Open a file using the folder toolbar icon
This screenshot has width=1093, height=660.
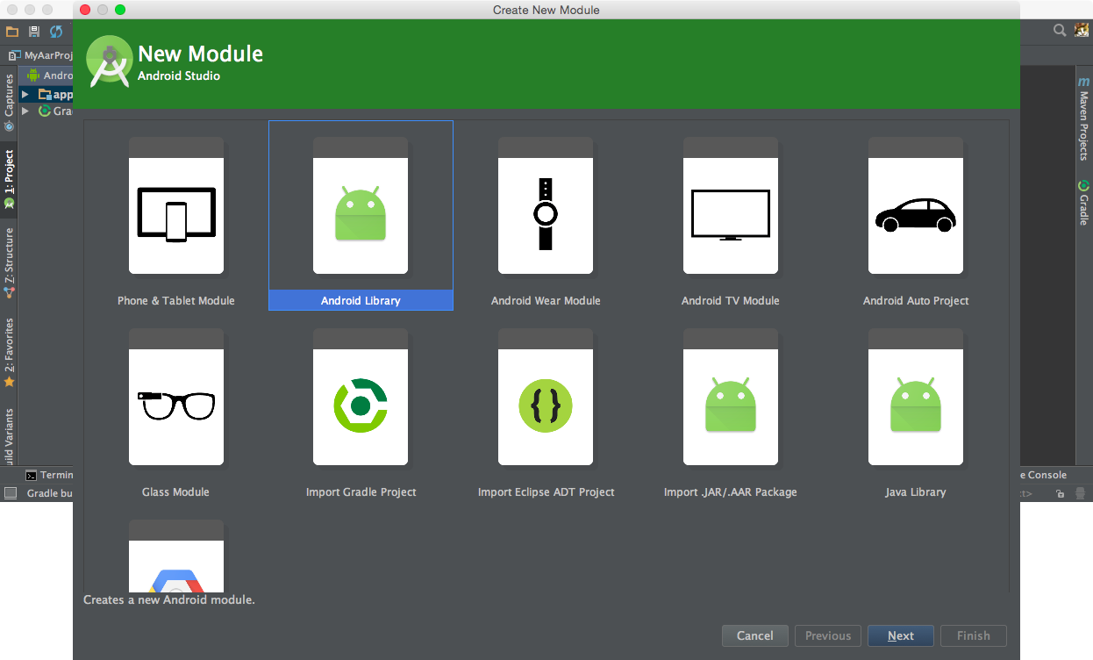tap(12, 31)
